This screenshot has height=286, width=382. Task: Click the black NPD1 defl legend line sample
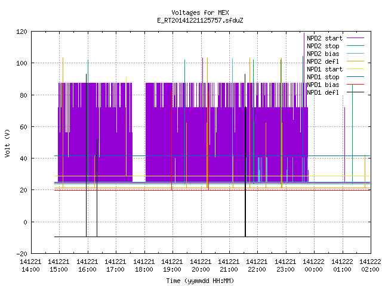(x=355, y=92)
